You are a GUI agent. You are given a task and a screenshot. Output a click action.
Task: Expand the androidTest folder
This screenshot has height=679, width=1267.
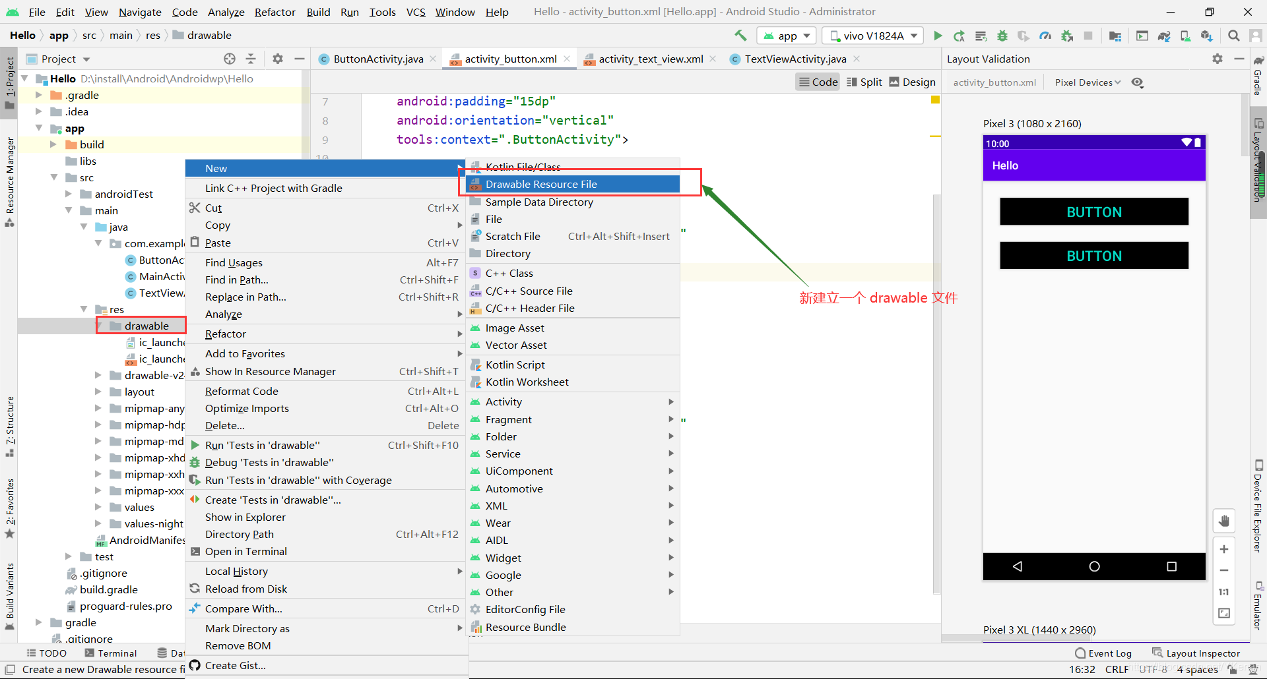pyautogui.click(x=69, y=194)
